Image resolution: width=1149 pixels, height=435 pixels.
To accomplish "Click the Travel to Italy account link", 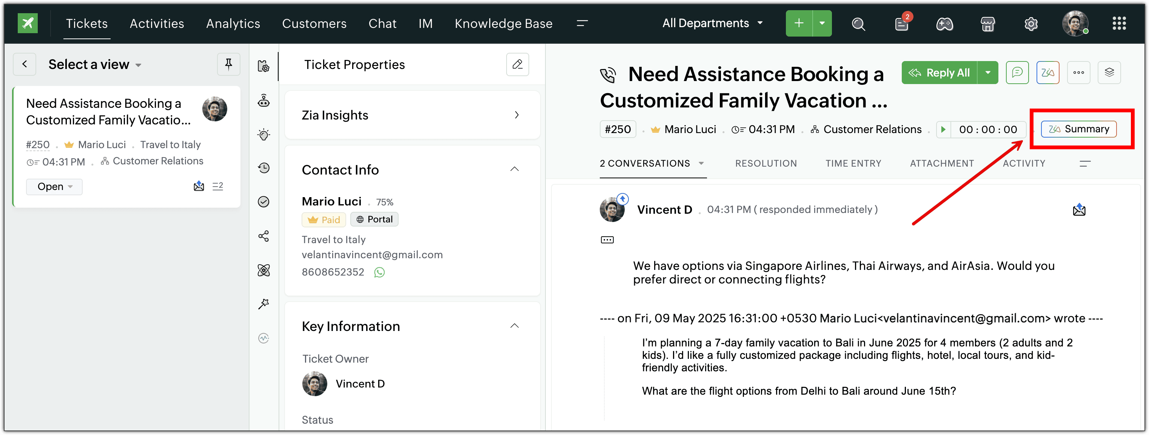I will point(334,239).
